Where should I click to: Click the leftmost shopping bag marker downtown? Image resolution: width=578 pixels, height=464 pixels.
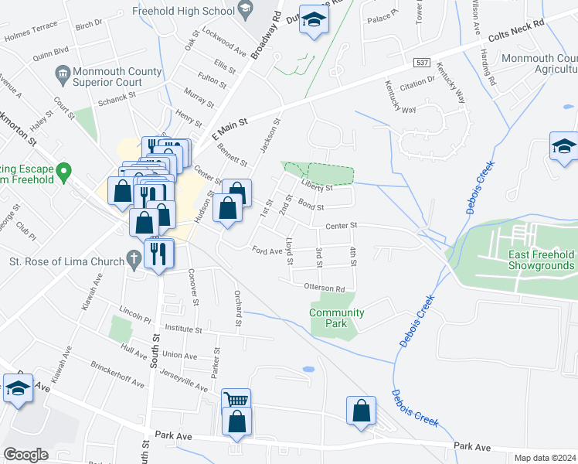pos(122,192)
